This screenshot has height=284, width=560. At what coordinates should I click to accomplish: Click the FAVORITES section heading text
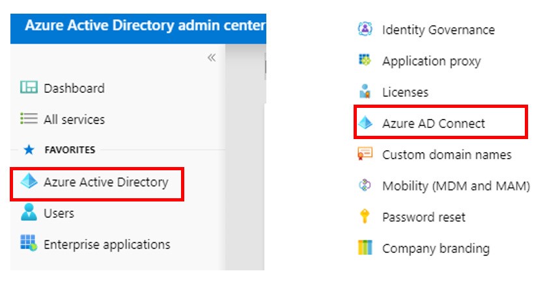click(70, 149)
